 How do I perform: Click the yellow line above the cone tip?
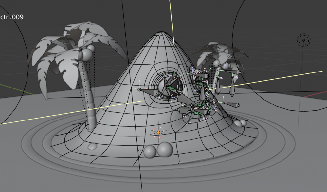click(x=172, y=20)
